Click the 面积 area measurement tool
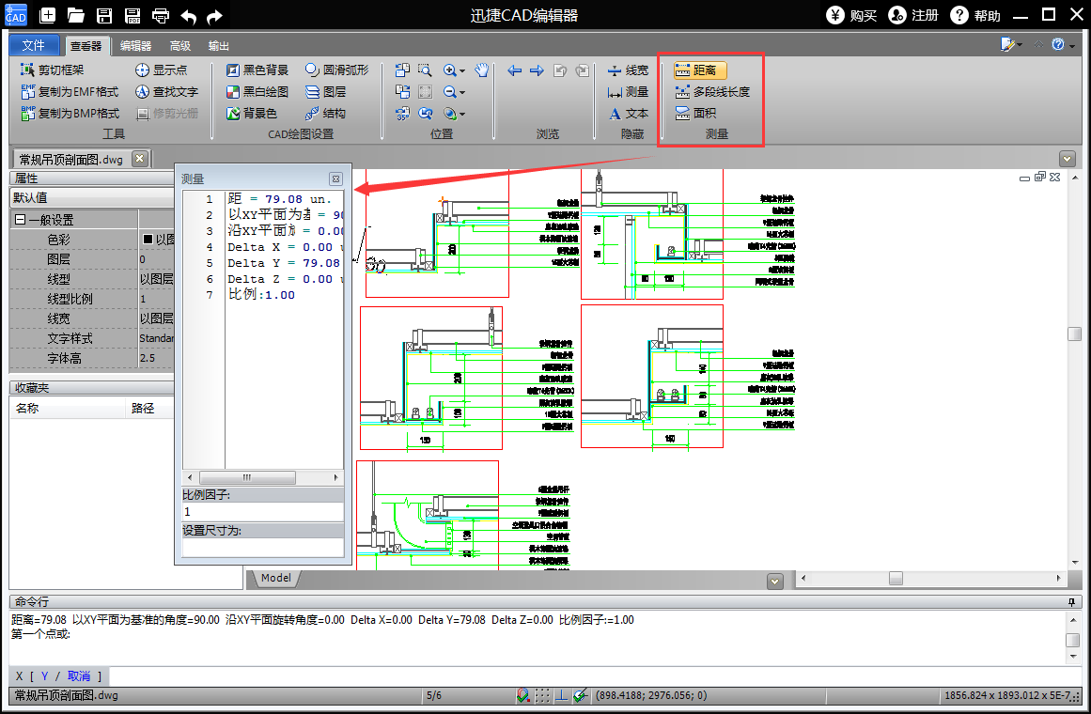 (695, 114)
